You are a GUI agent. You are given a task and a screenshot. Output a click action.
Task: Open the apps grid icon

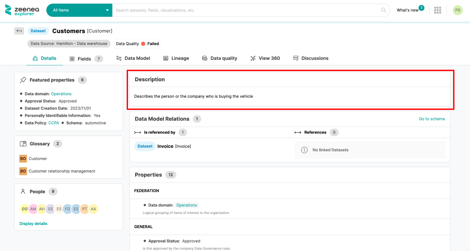(437, 10)
